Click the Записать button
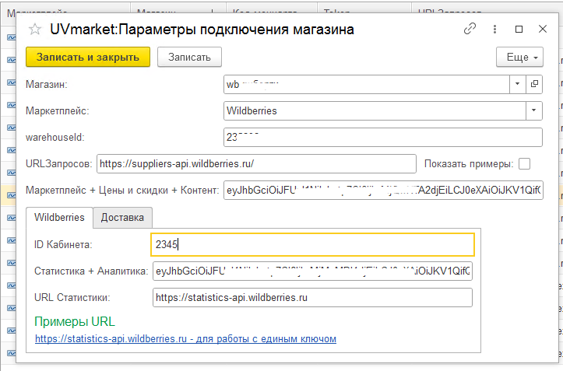 [189, 58]
